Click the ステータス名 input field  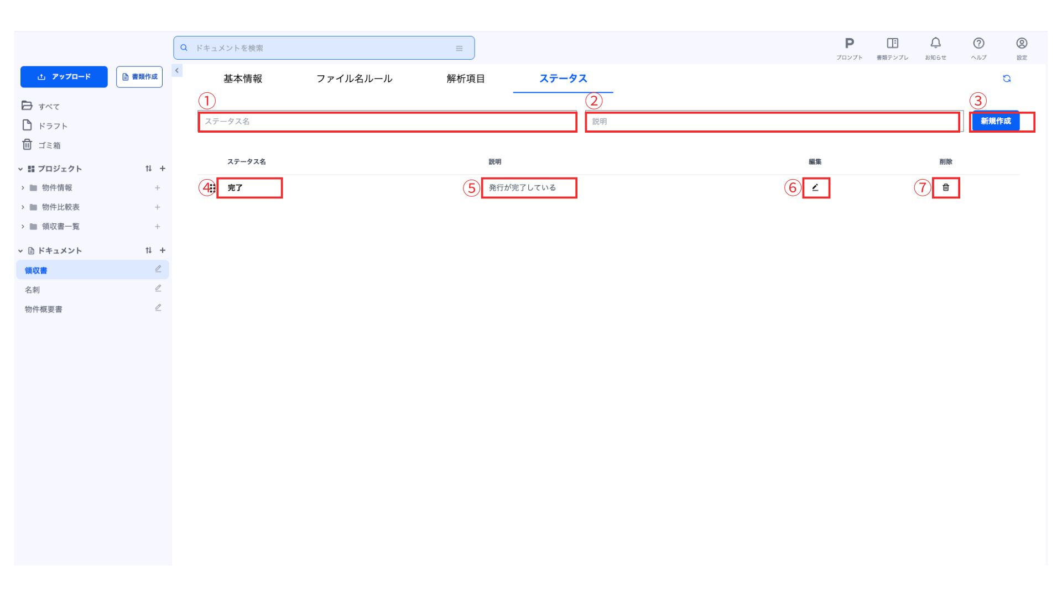pos(387,122)
